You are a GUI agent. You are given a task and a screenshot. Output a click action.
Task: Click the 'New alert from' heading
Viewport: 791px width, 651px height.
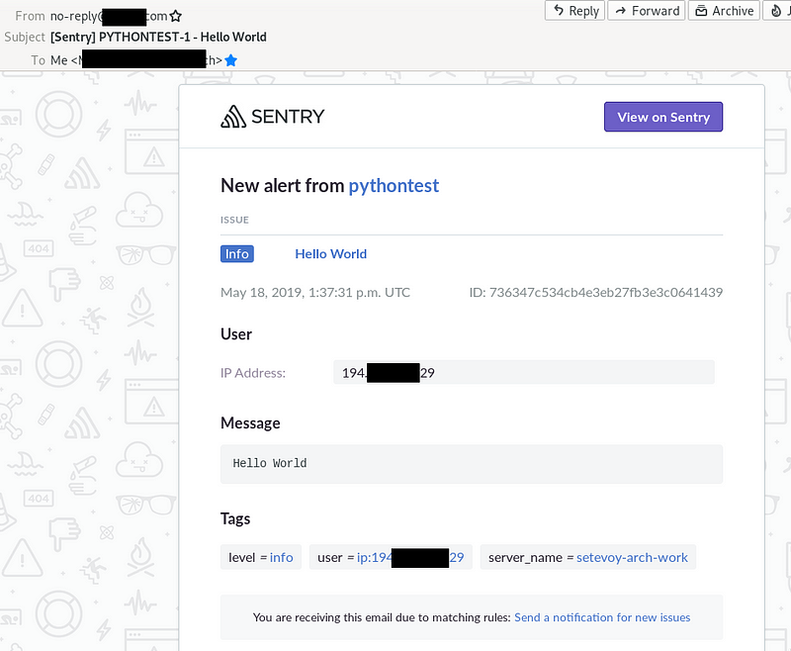[282, 186]
